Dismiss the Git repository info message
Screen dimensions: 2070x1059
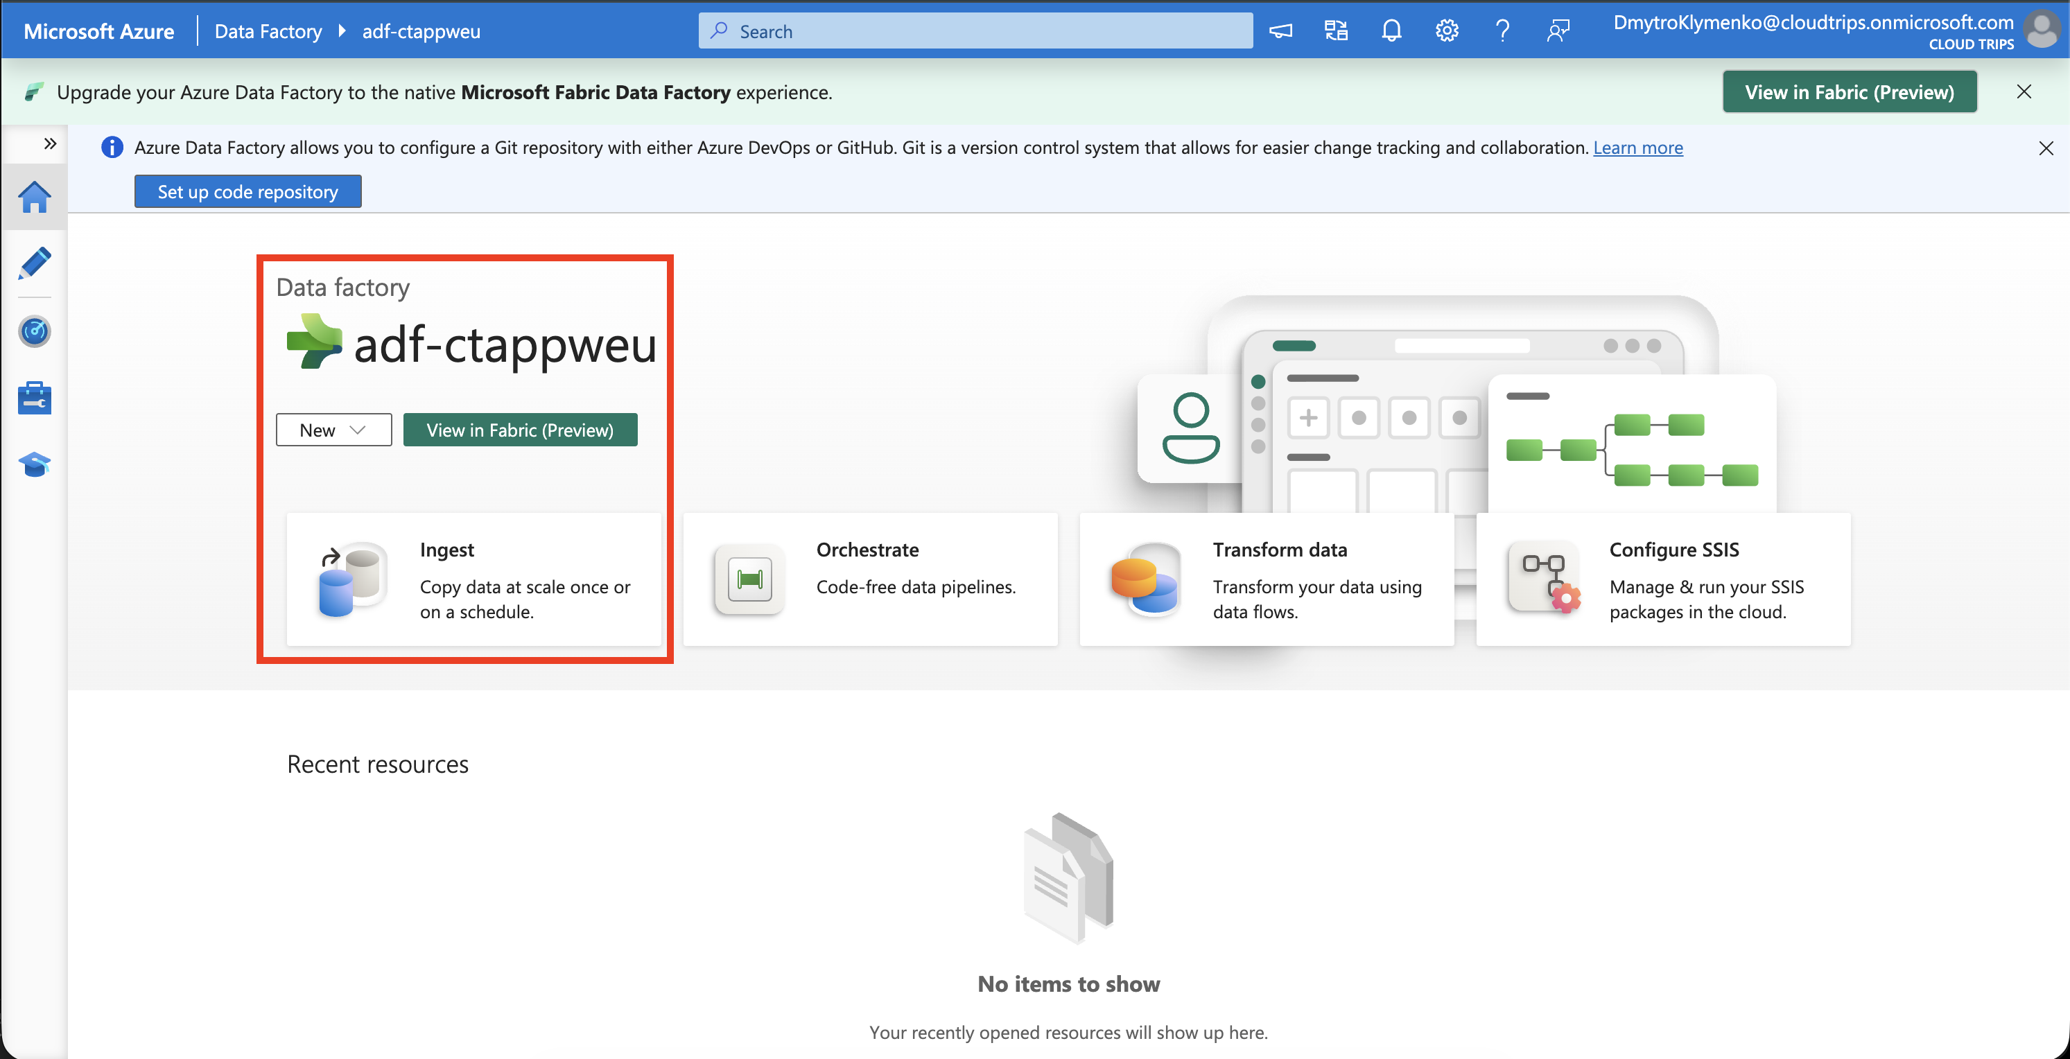(x=2045, y=148)
